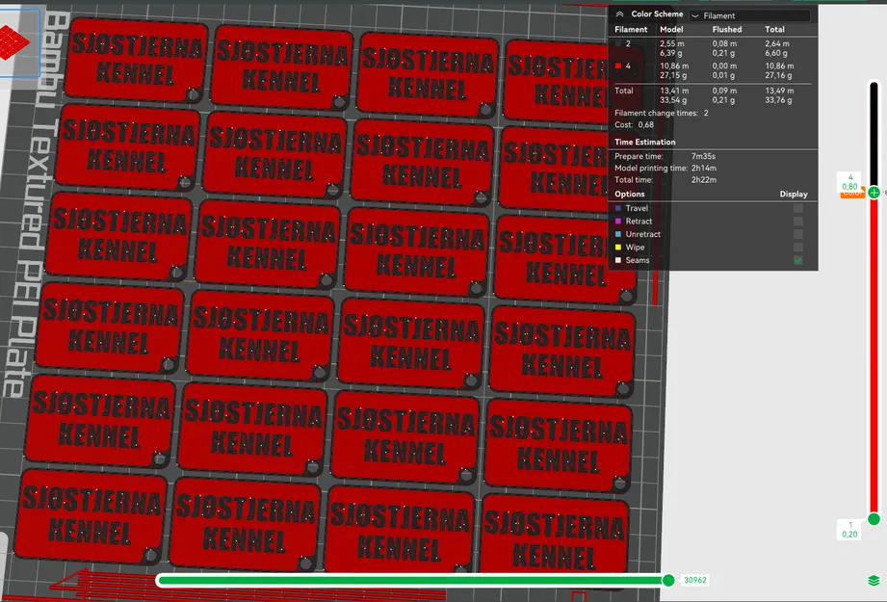Click the Filament change times entry
Image resolution: width=887 pixels, height=602 pixels.
[662, 113]
